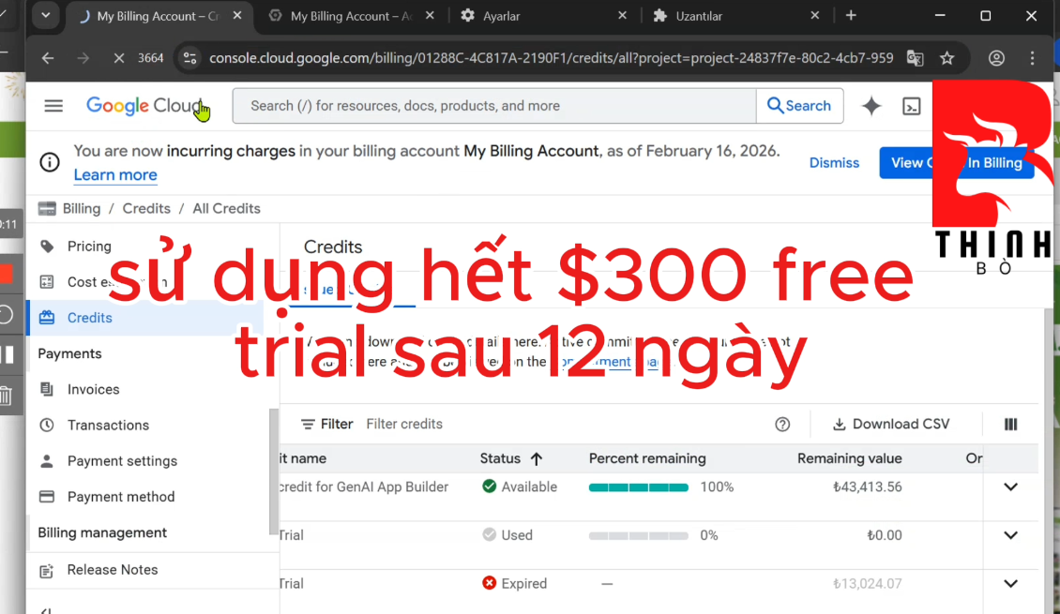
Task: Click the 100% remaining progress bar
Action: pyautogui.click(x=638, y=487)
